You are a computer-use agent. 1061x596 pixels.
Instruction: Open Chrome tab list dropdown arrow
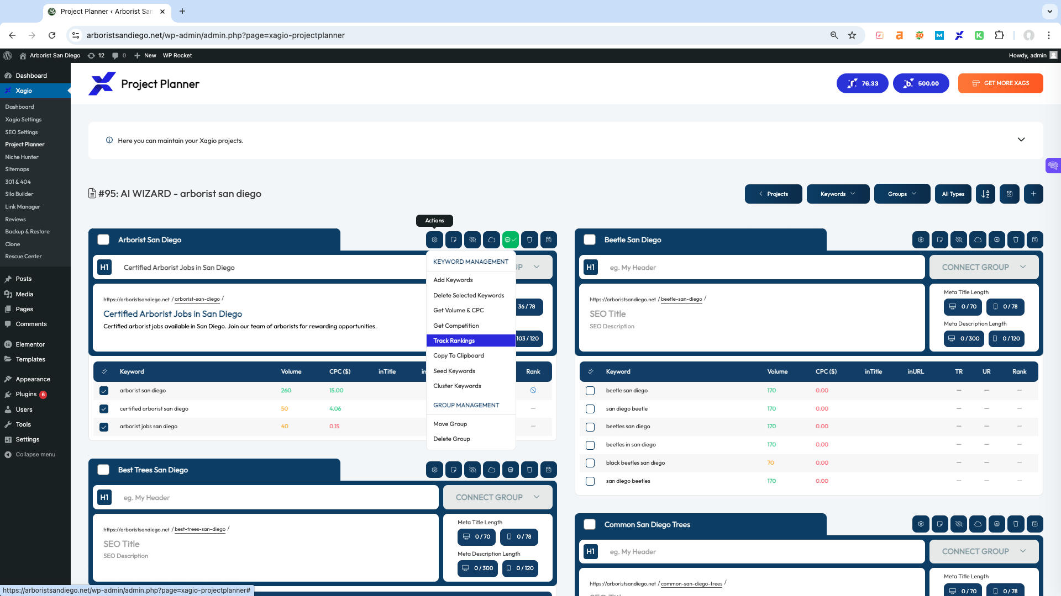pos(1049,11)
